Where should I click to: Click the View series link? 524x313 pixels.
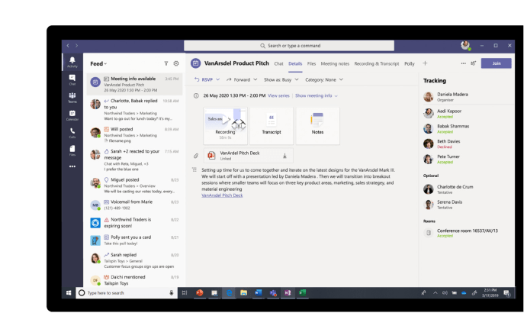pyautogui.click(x=278, y=95)
